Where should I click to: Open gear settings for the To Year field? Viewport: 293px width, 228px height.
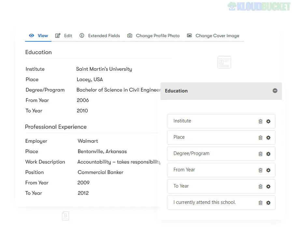point(268,186)
